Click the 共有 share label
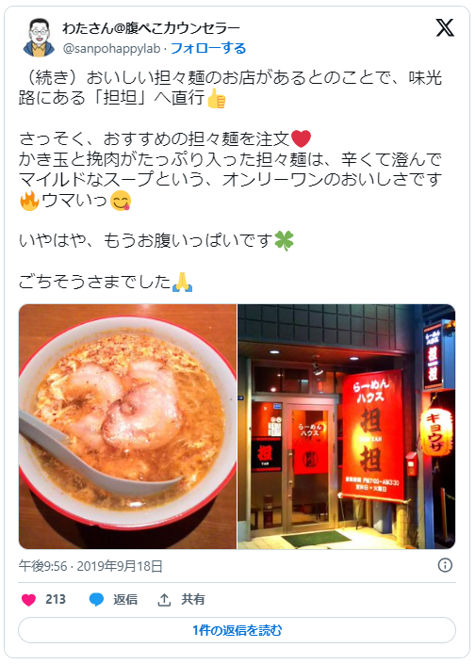Image resolution: width=475 pixels, height=664 pixels. click(193, 600)
